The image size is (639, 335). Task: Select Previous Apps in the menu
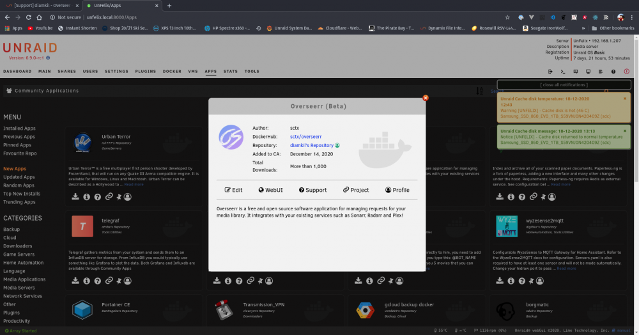(19, 137)
